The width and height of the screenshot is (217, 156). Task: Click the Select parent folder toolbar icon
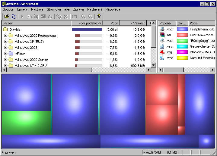[x=75, y=17]
